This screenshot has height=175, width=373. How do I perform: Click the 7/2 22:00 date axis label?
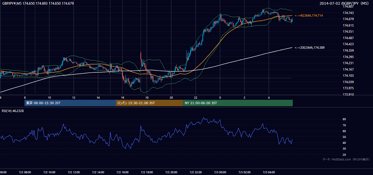pyautogui.click(x=196, y=172)
